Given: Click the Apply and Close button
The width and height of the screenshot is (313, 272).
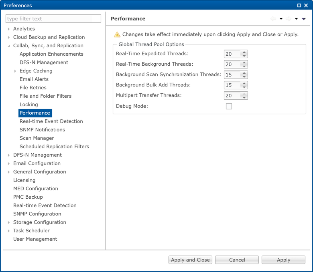Looking at the screenshot, I should [190, 260].
